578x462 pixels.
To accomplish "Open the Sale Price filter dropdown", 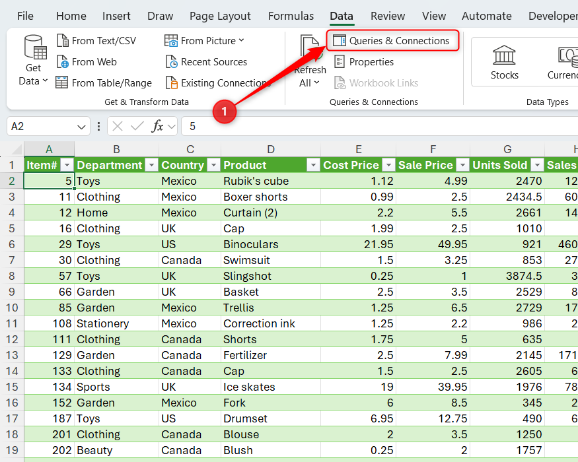I will tap(462, 165).
